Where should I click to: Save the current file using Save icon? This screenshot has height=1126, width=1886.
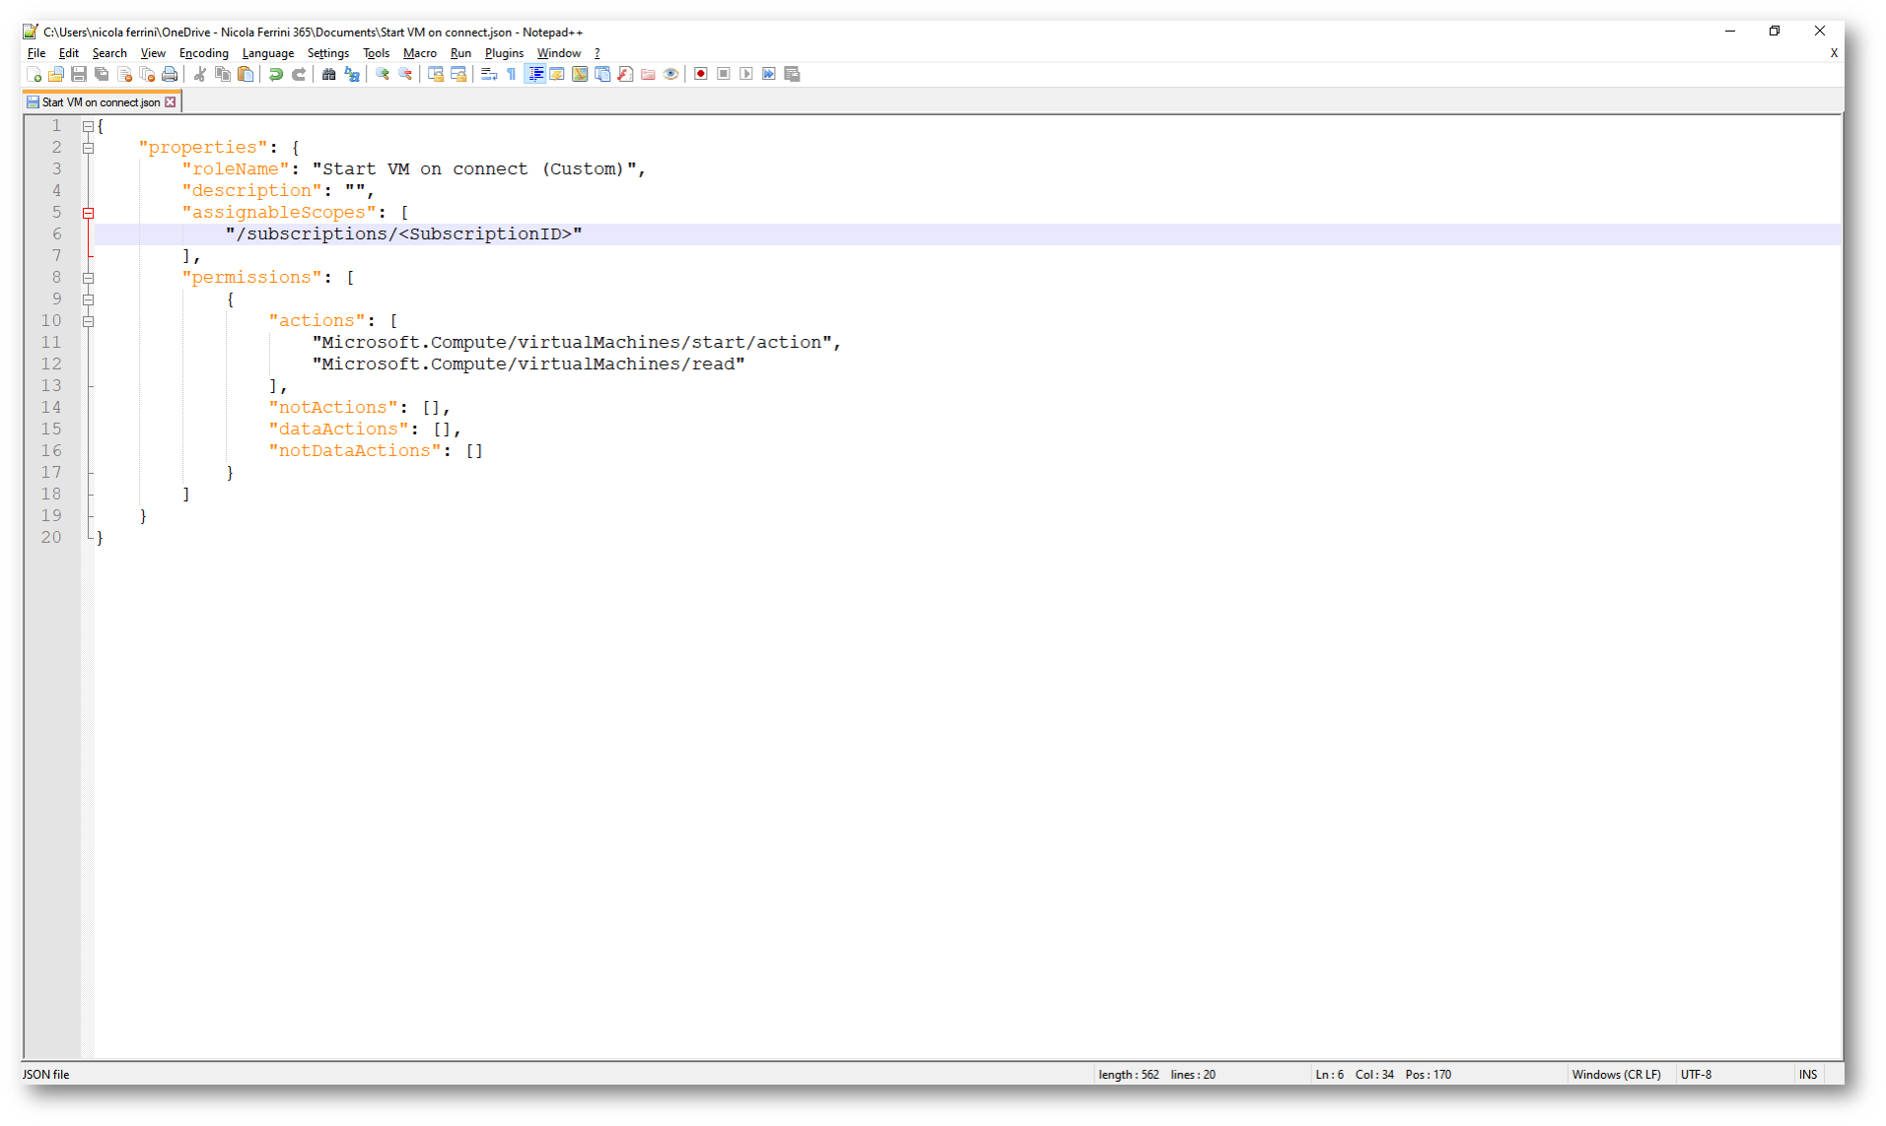[x=79, y=75]
